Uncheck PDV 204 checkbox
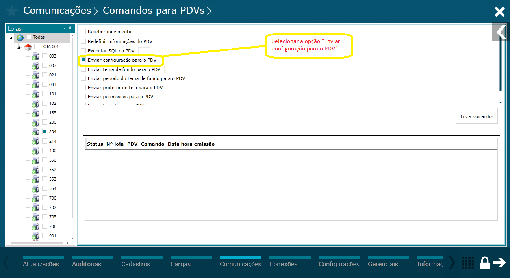Viewport: 510px width, 278px height. coord(45,132)
